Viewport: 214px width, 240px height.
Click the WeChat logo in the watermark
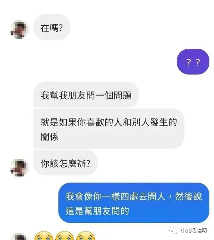coord(173,230)
